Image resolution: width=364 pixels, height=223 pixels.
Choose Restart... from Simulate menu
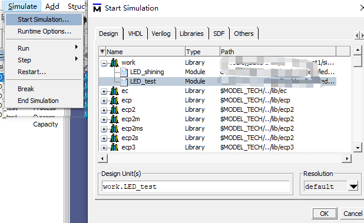44,72
